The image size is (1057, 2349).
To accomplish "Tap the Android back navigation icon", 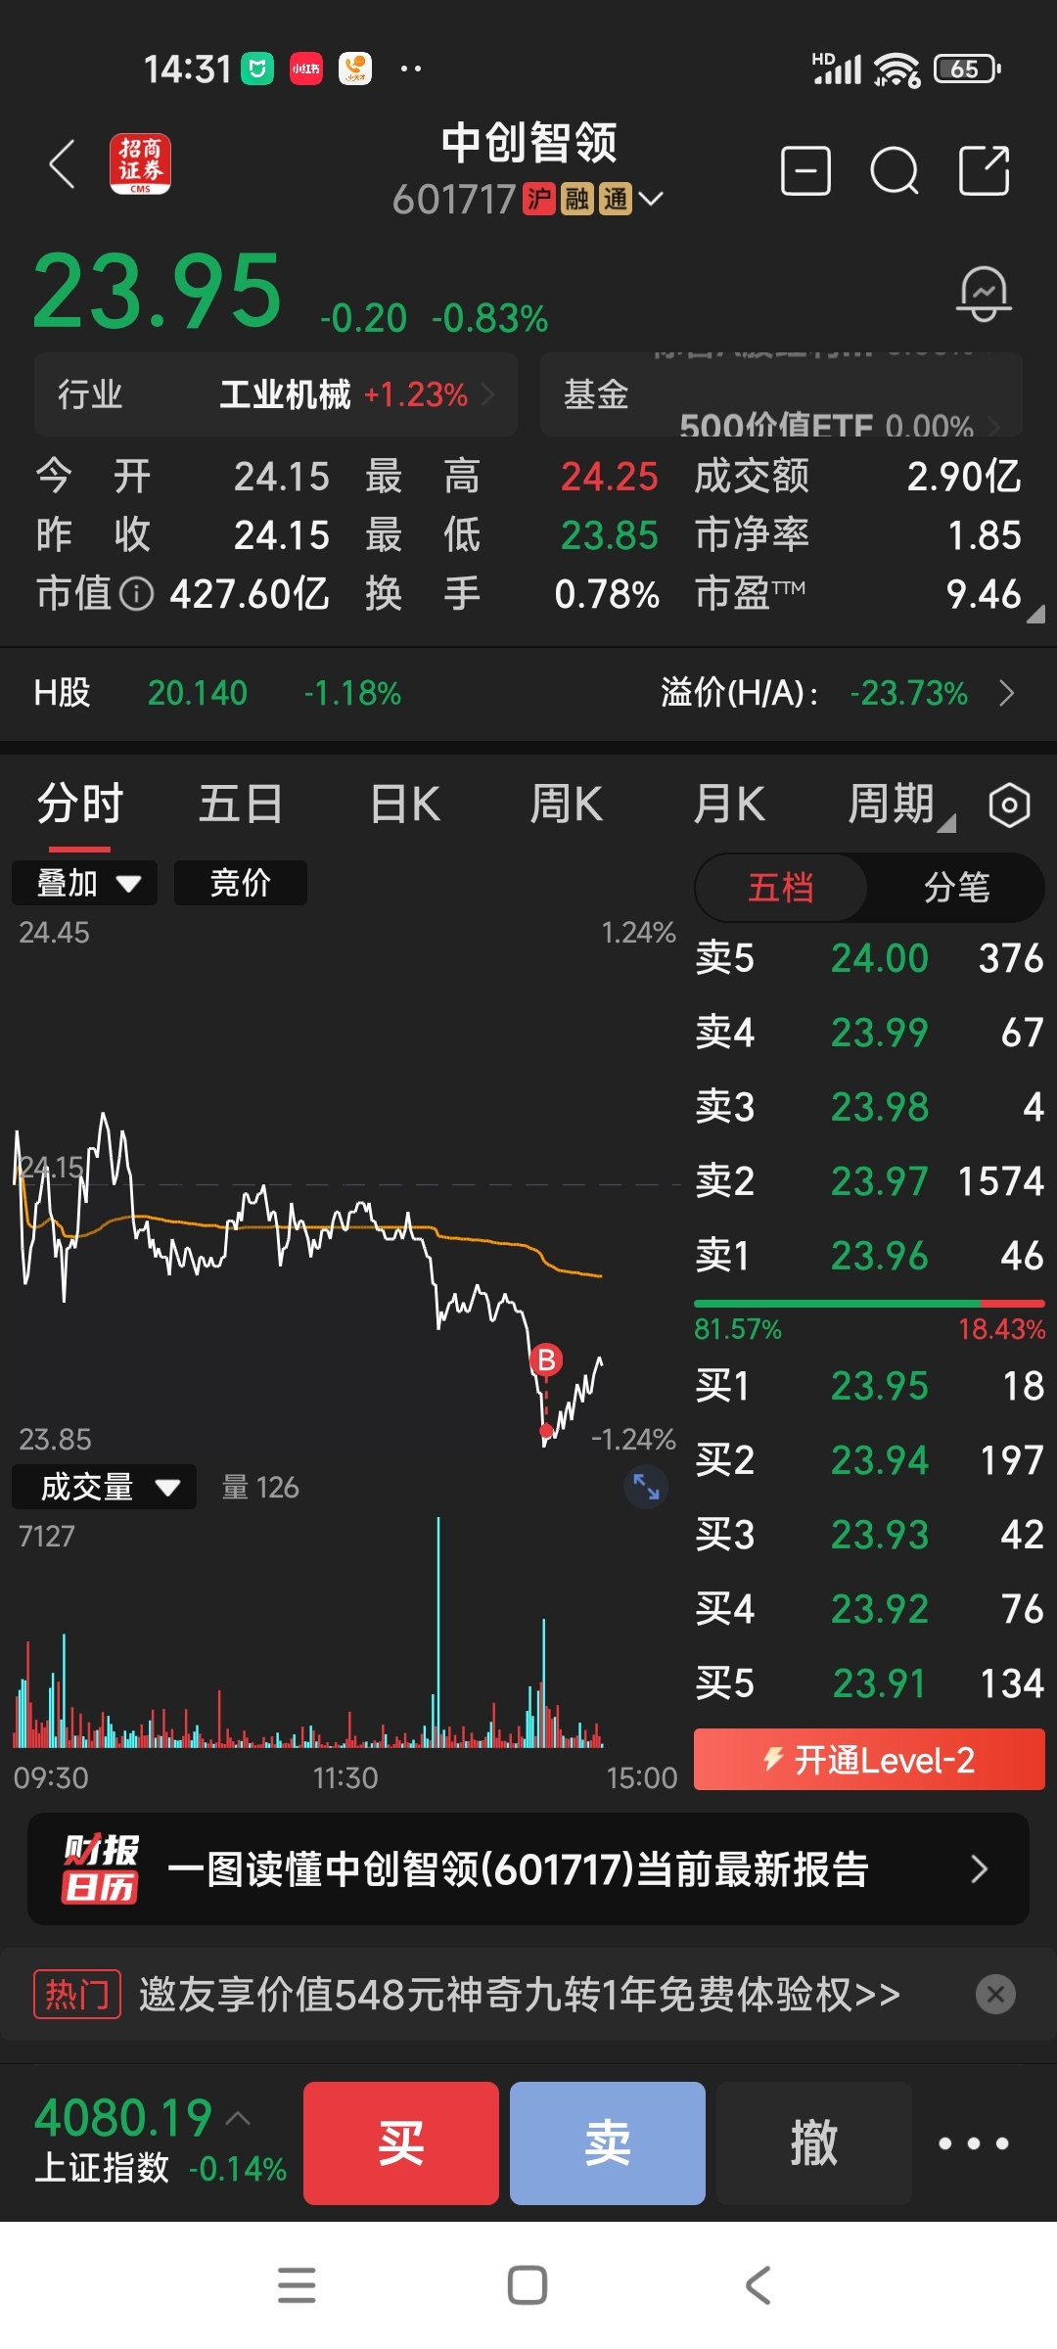I will (758, 2285).
